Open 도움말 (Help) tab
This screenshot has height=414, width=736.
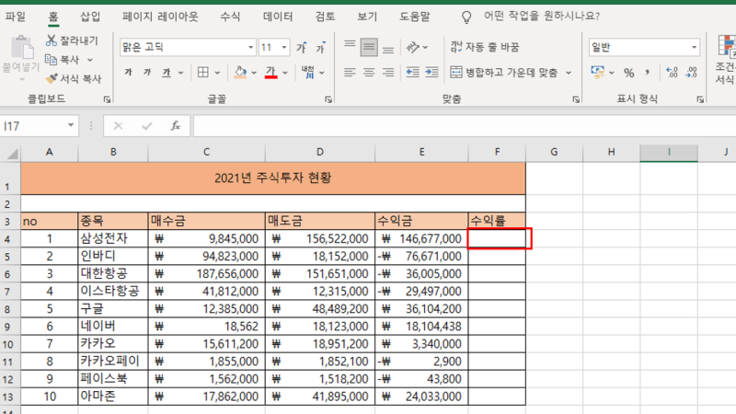pos(415,17)
